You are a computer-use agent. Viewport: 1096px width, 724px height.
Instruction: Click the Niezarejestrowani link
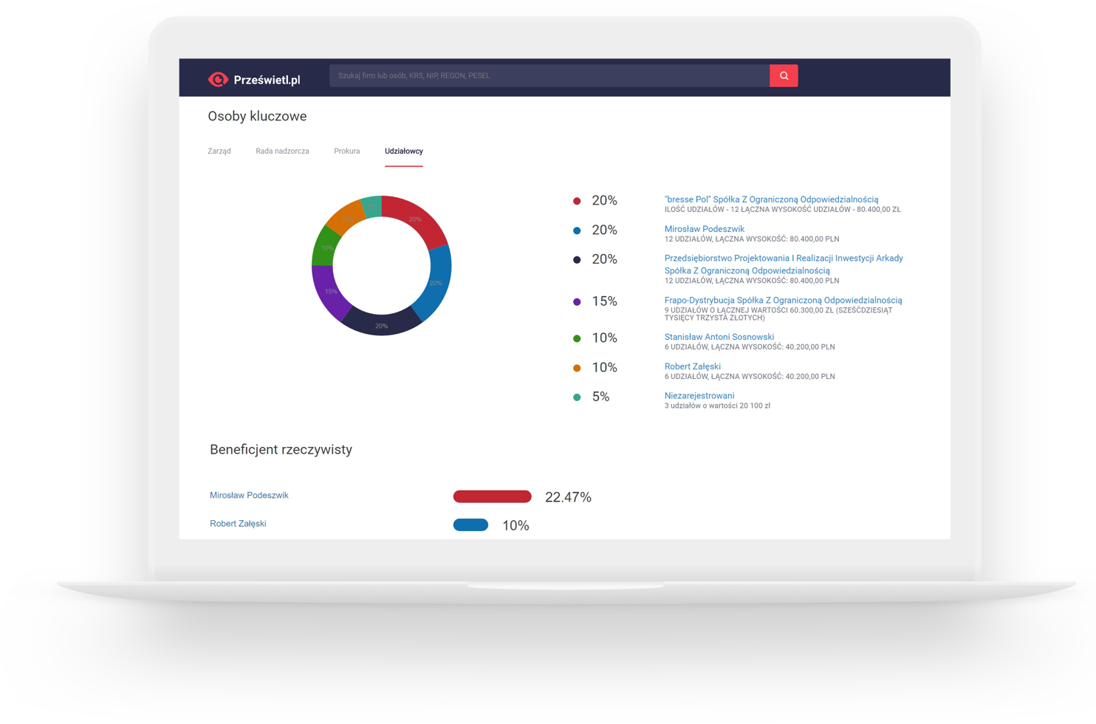(x=699, y=396)
